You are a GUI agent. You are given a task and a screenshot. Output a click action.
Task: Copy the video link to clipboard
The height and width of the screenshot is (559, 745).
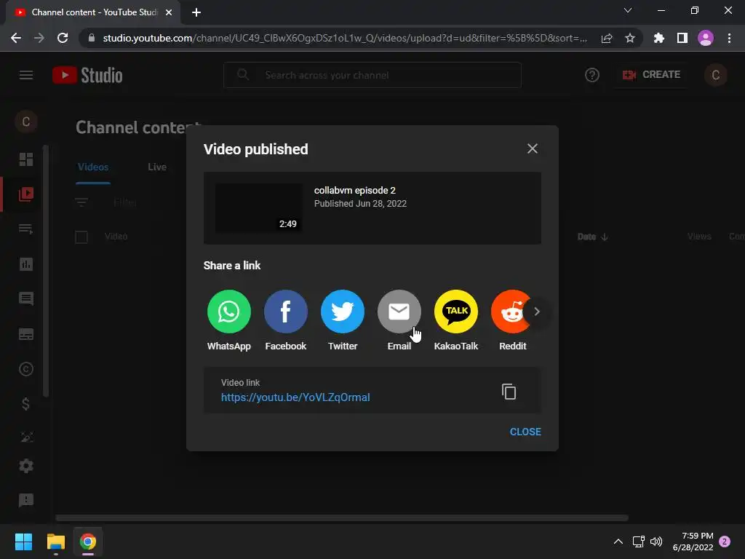point(509,391)
